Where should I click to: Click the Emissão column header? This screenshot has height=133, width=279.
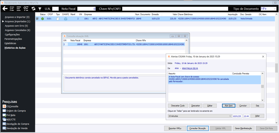[x=156, y=14]
